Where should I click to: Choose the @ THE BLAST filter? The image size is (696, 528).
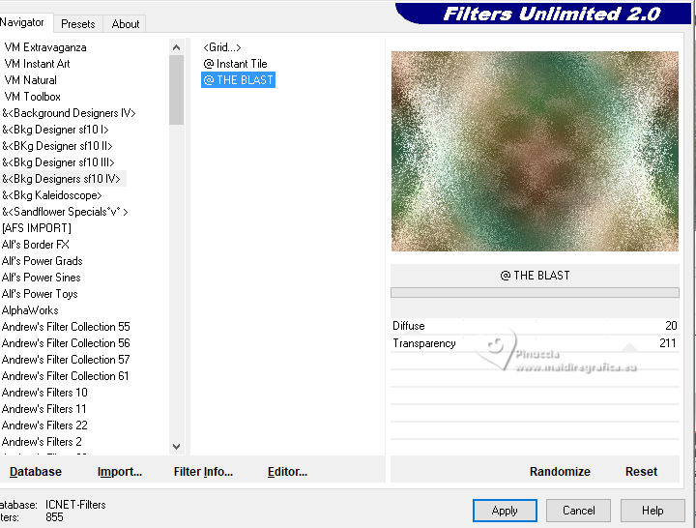click(239, 80)
